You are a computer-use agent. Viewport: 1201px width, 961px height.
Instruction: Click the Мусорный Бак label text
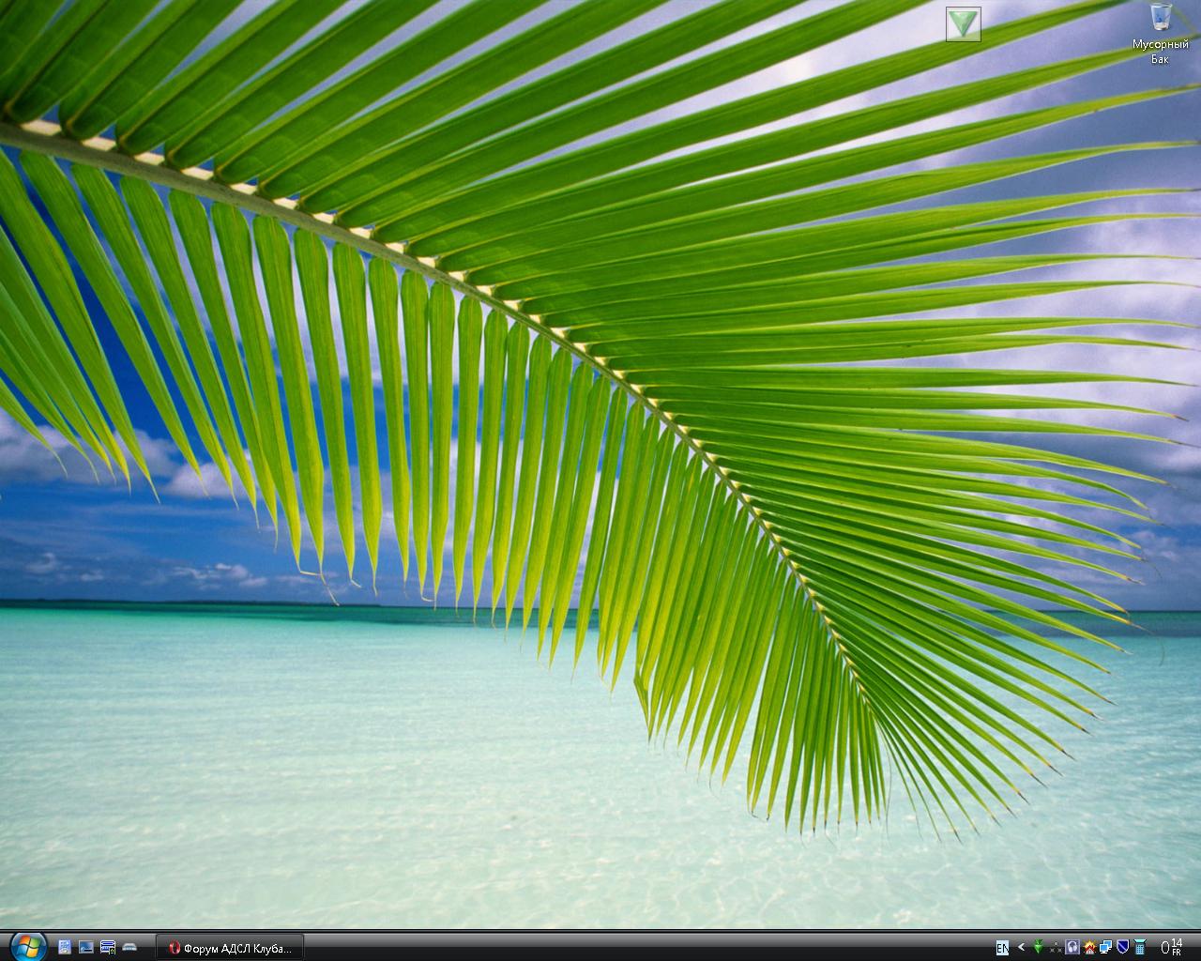(1161, 52)
